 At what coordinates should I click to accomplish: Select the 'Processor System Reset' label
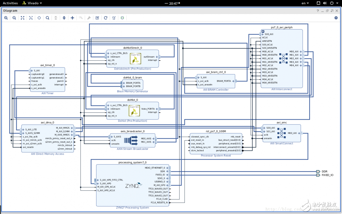[216, 156]
